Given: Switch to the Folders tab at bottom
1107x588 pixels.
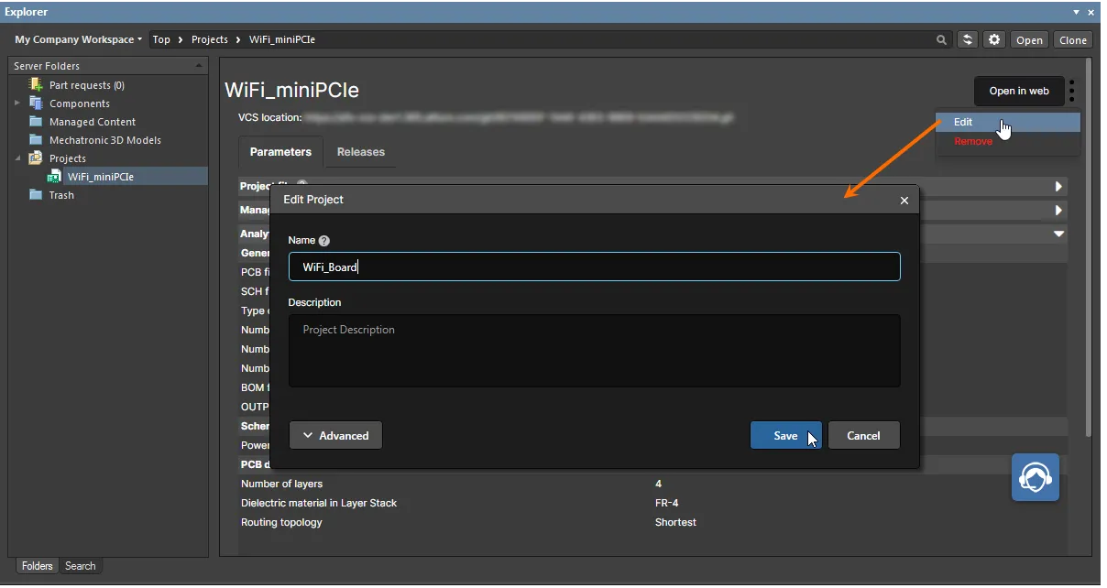Looking at the screenshot, I should click(38, 566).
